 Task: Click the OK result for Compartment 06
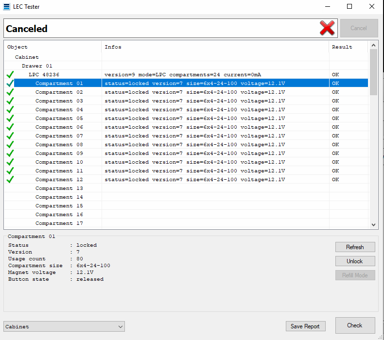(335, 127)
